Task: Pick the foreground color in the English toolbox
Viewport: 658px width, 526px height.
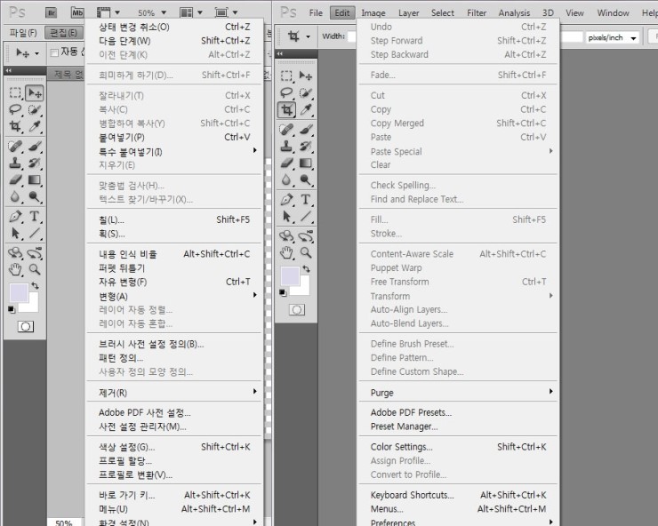Action: (x=289, y=275)
